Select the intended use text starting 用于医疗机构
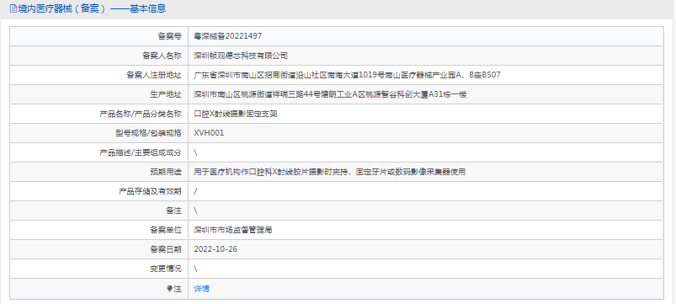This screenshot has height=304, width=676. coord(330,172)
